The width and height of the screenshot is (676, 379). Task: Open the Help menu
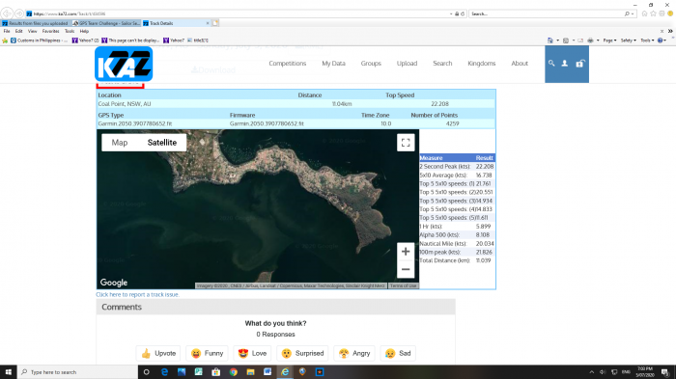coord(84,31)
